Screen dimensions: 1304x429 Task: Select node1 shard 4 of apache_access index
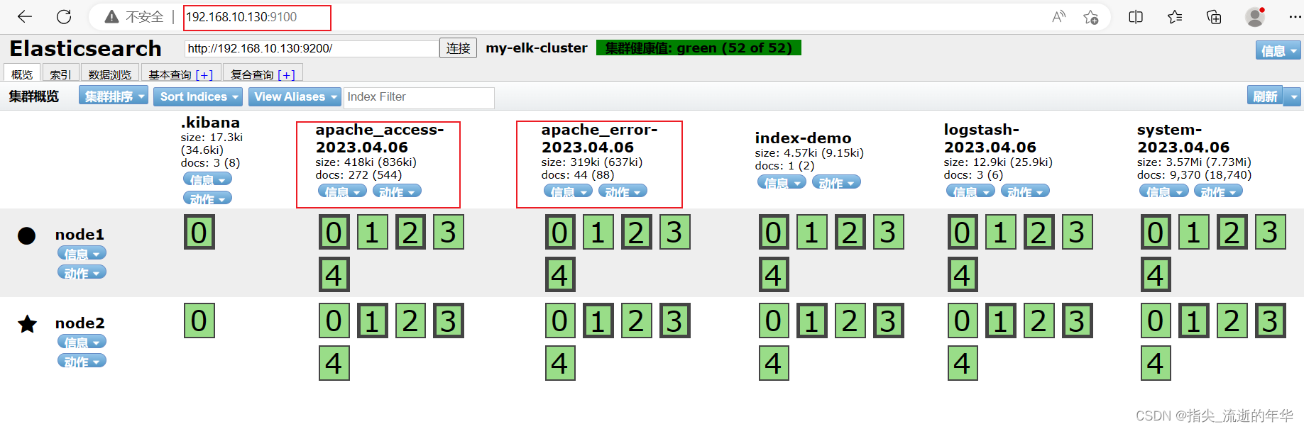[x=334, y=275]
